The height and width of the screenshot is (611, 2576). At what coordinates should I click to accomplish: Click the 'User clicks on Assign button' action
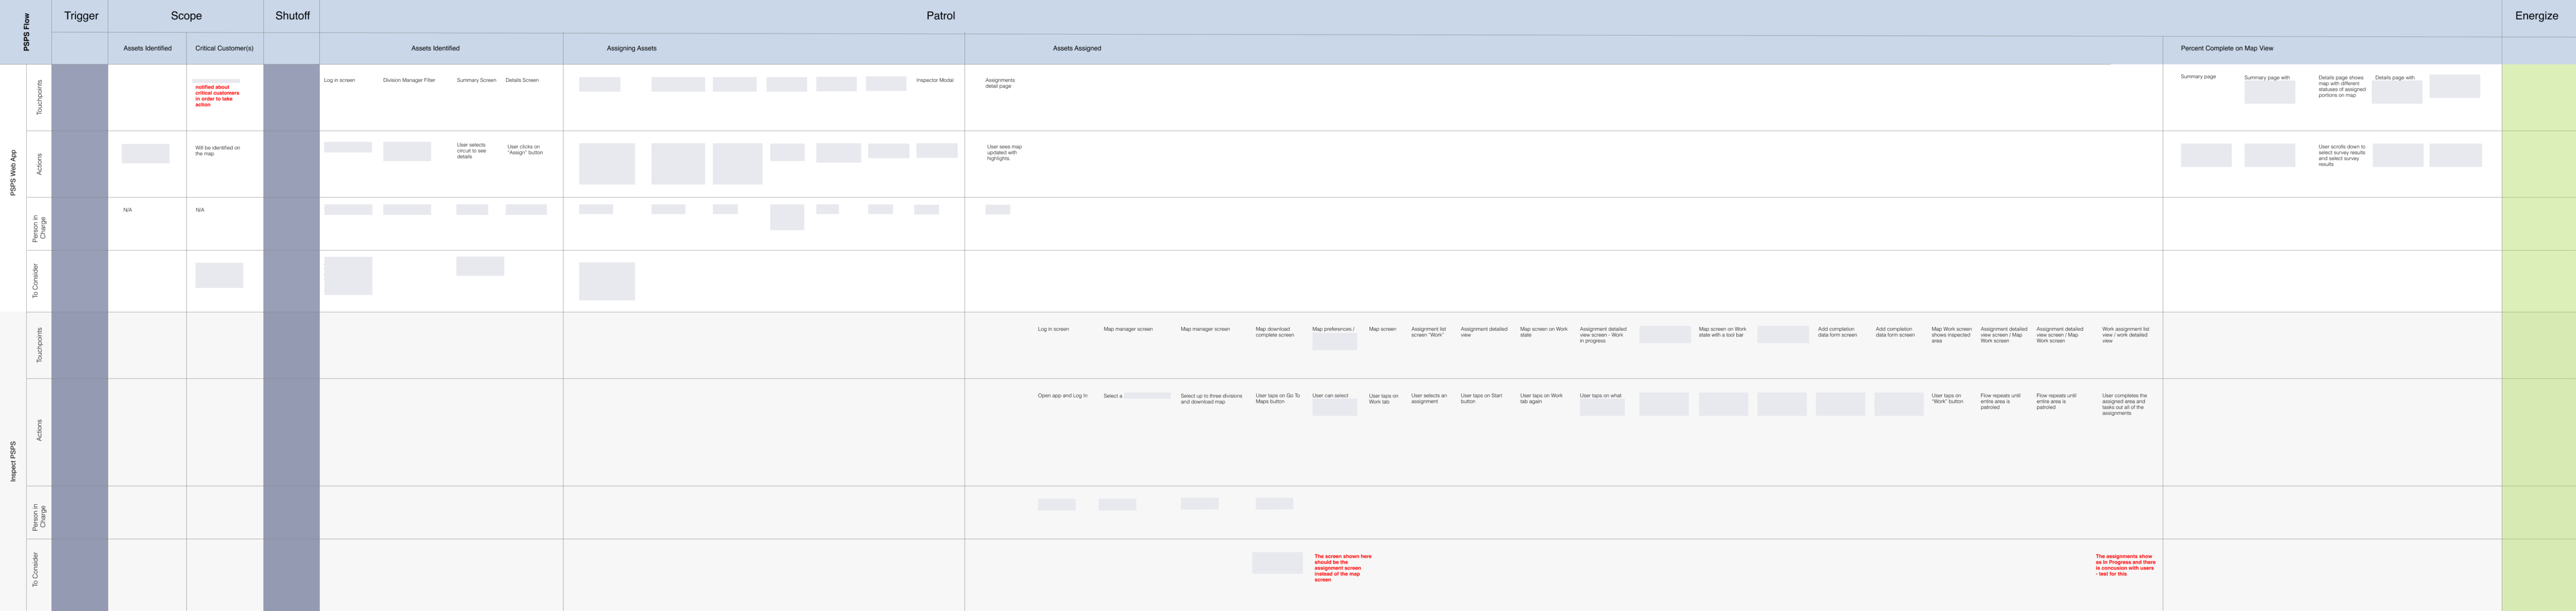(524, 149)
